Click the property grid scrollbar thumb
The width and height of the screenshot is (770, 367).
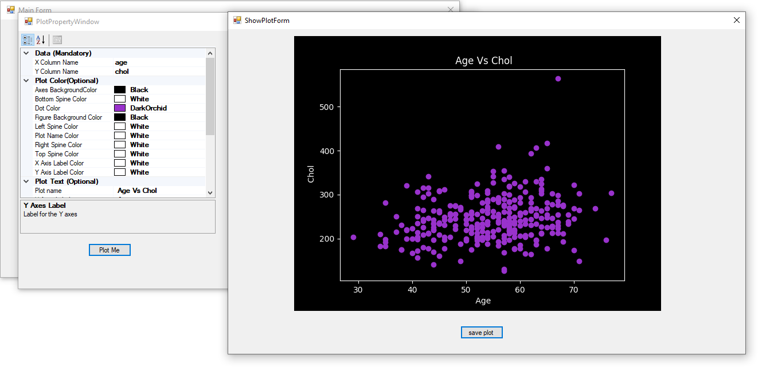coord(210,96)
